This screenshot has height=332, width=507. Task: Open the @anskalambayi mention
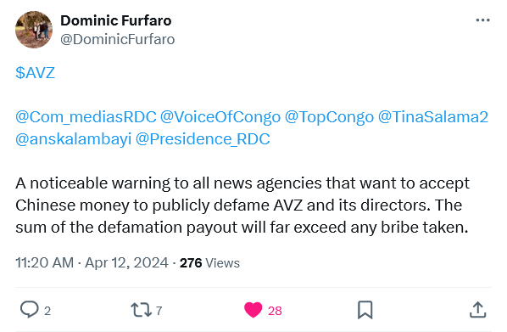(74, 139)
